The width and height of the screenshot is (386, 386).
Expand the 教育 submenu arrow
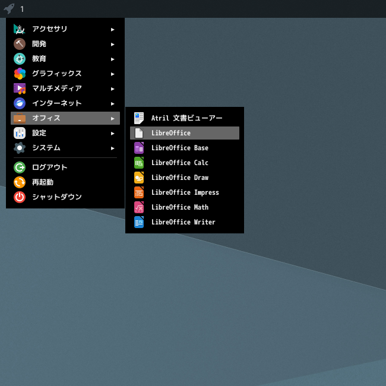pos(112,59)
